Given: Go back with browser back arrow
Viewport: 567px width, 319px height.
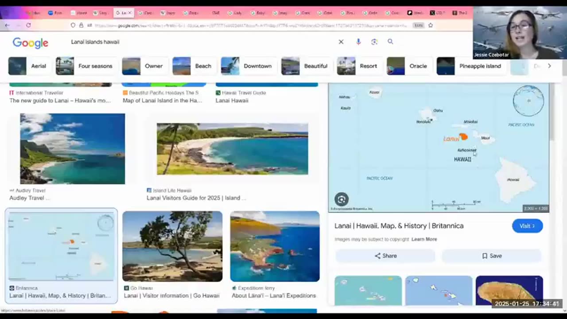Looking at the screenshot, I should pyautogui.click(x=7, y=25).
